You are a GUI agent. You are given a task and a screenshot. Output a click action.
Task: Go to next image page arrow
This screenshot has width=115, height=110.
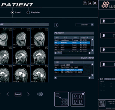coord(28,94)
